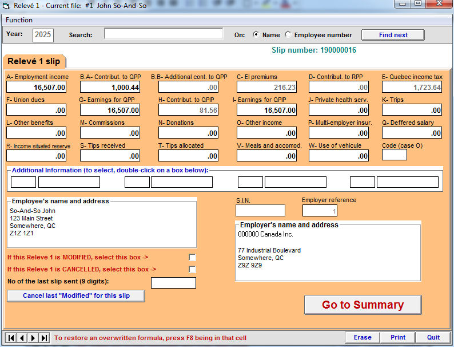Screen dimensions: 454x347
Task: Click the S.I.N. input field
Action: (260, 211)
